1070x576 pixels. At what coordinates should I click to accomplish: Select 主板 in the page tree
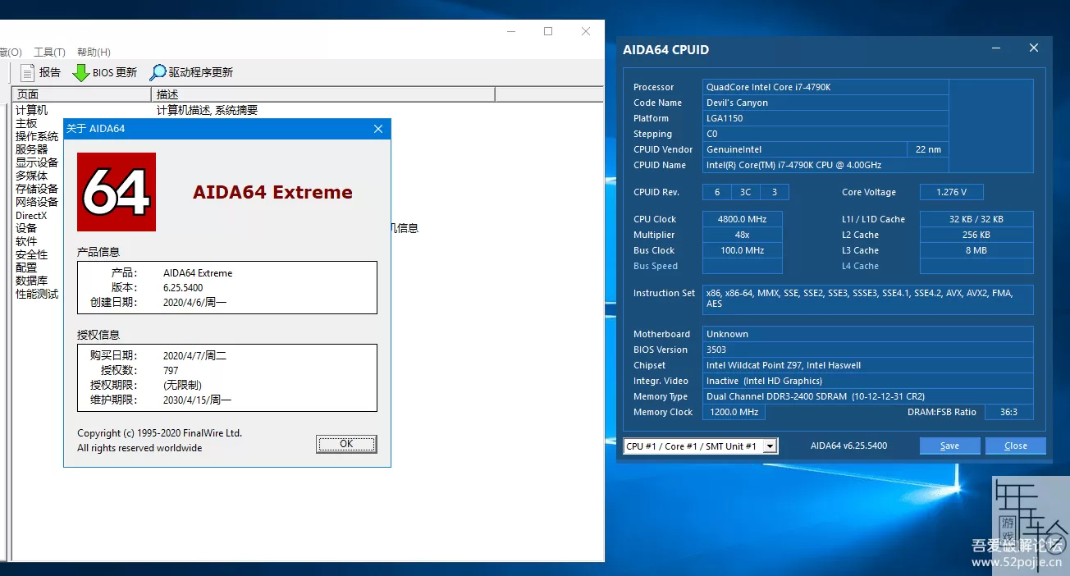(x=26, y=123)
